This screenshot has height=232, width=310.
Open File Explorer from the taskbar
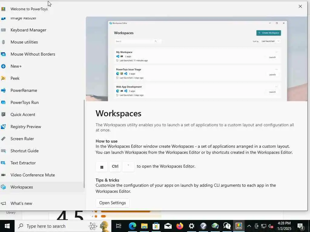point(144,226)
